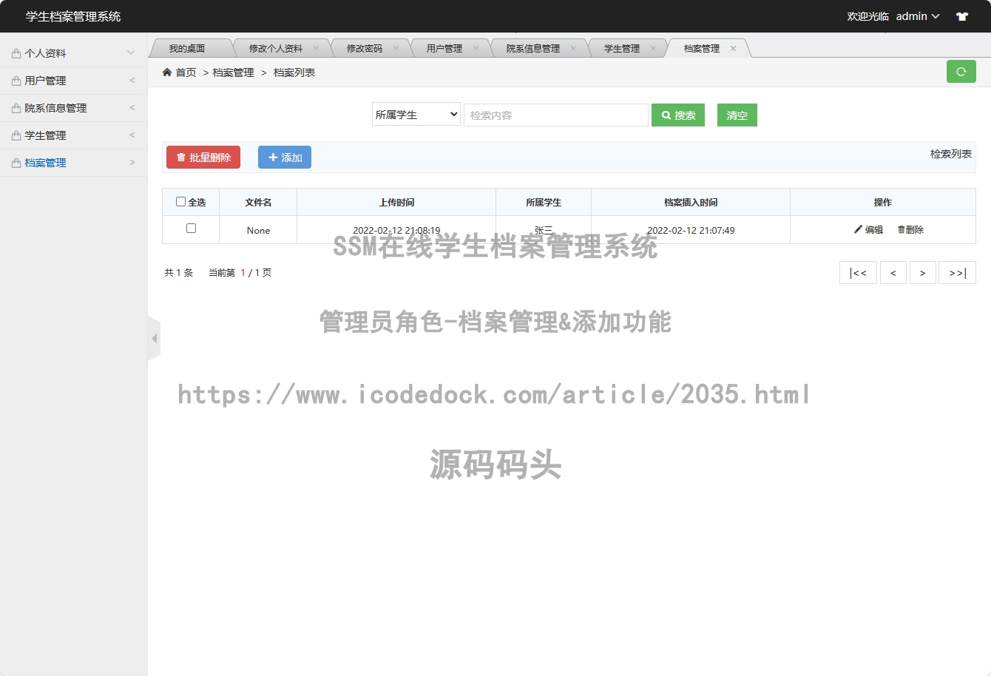Image resolution: width=991 pixels, height=676 pixels.
Task: Expand the 个人资料 sidebar chevron
Action: pos(131,53)
